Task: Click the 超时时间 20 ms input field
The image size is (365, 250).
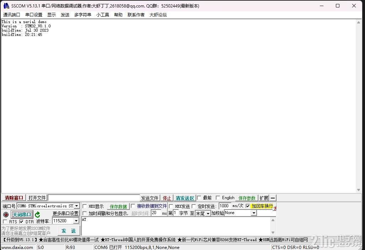Action: click(x=156, y=213)
